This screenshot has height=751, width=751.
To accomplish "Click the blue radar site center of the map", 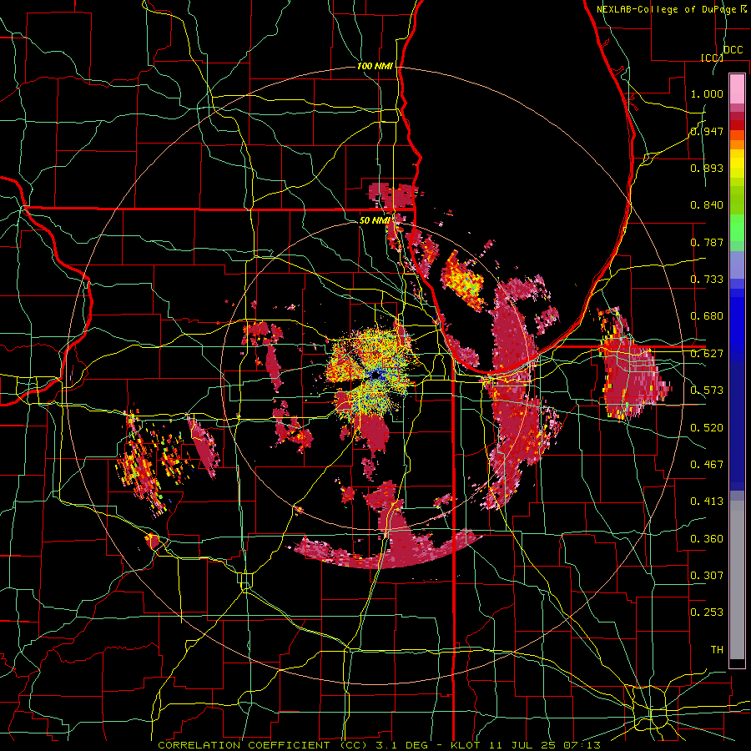I will click(377, 375).
